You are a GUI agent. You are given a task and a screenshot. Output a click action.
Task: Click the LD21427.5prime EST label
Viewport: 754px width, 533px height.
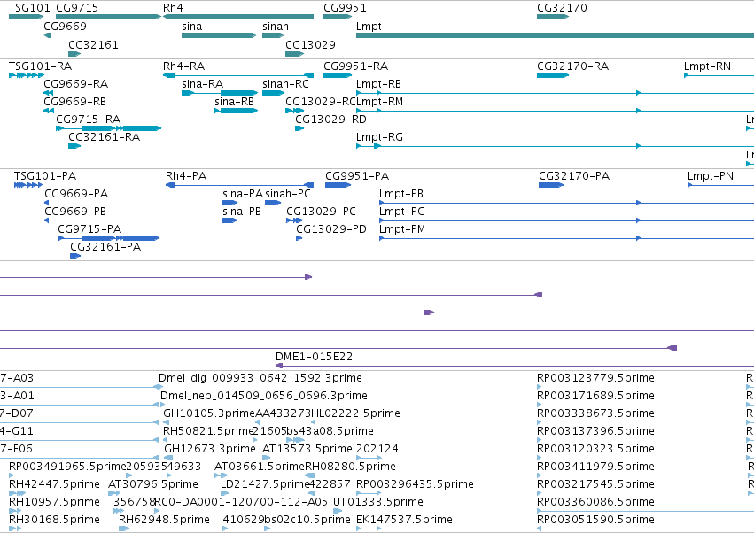[x=265, y=484]
